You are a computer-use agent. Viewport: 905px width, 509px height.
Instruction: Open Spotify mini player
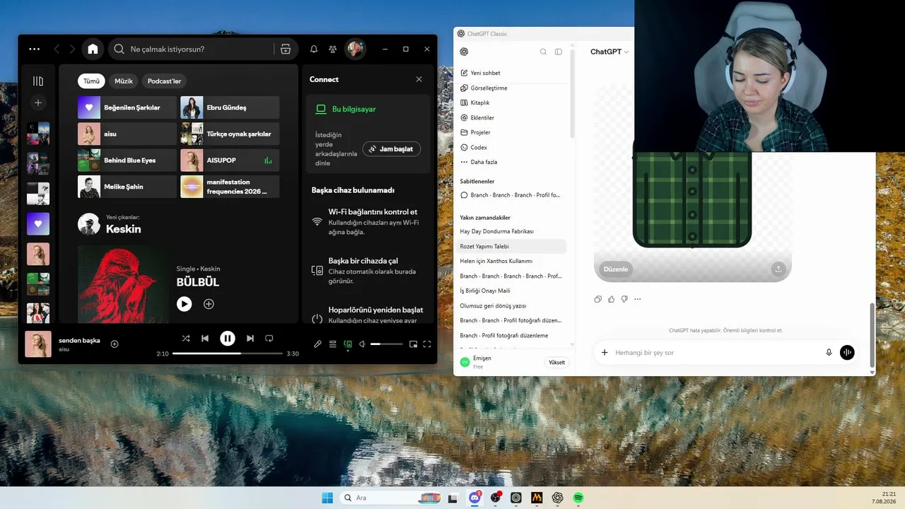pyautogui.click(x=413, y=344)
